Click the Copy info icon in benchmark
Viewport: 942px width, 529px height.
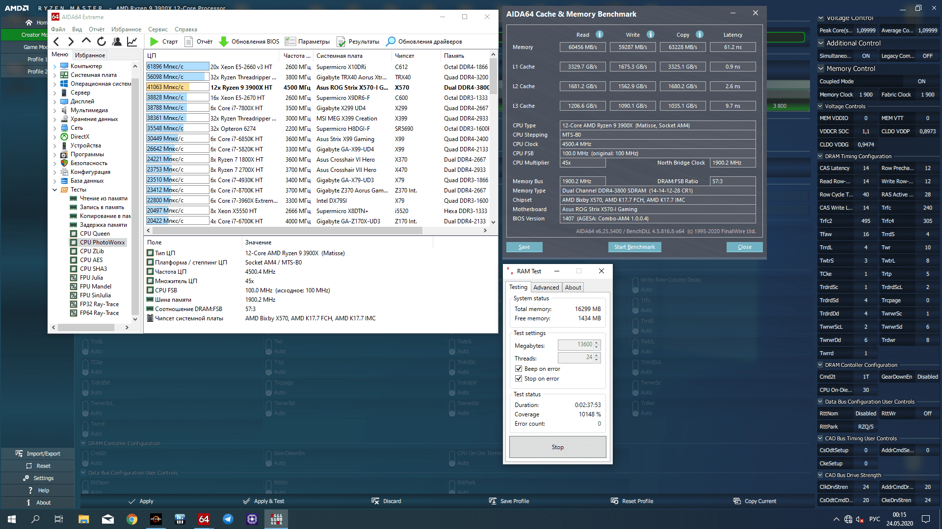pos(700,34)
